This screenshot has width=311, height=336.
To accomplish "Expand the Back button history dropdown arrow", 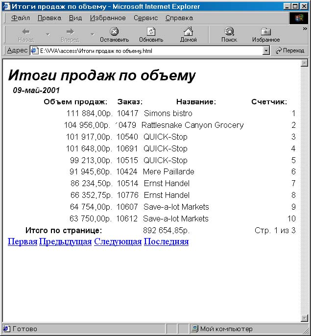I will click(x=48, y=34).
